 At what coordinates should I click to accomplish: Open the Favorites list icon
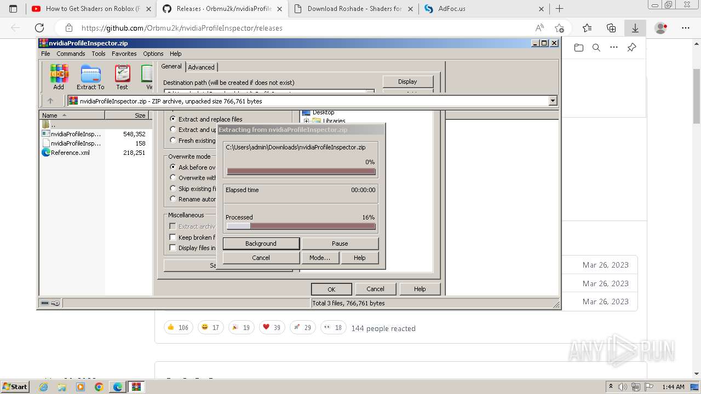pos(587,28)
